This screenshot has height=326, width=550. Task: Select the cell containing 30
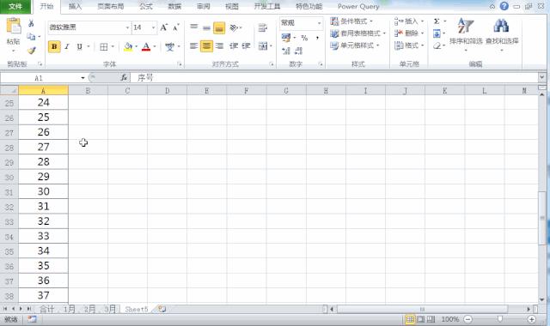pos(44,191)
